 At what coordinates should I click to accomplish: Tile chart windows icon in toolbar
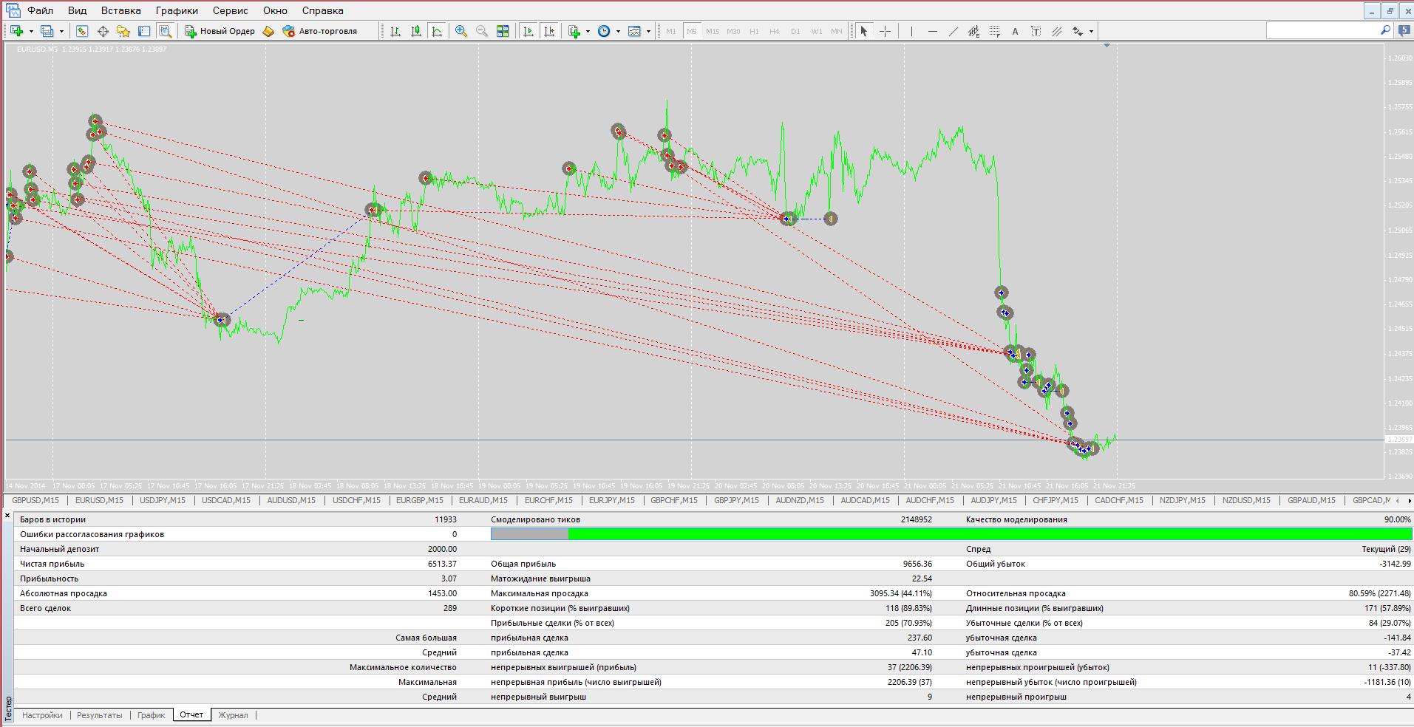pyautogui.click(x=503, y=31)
